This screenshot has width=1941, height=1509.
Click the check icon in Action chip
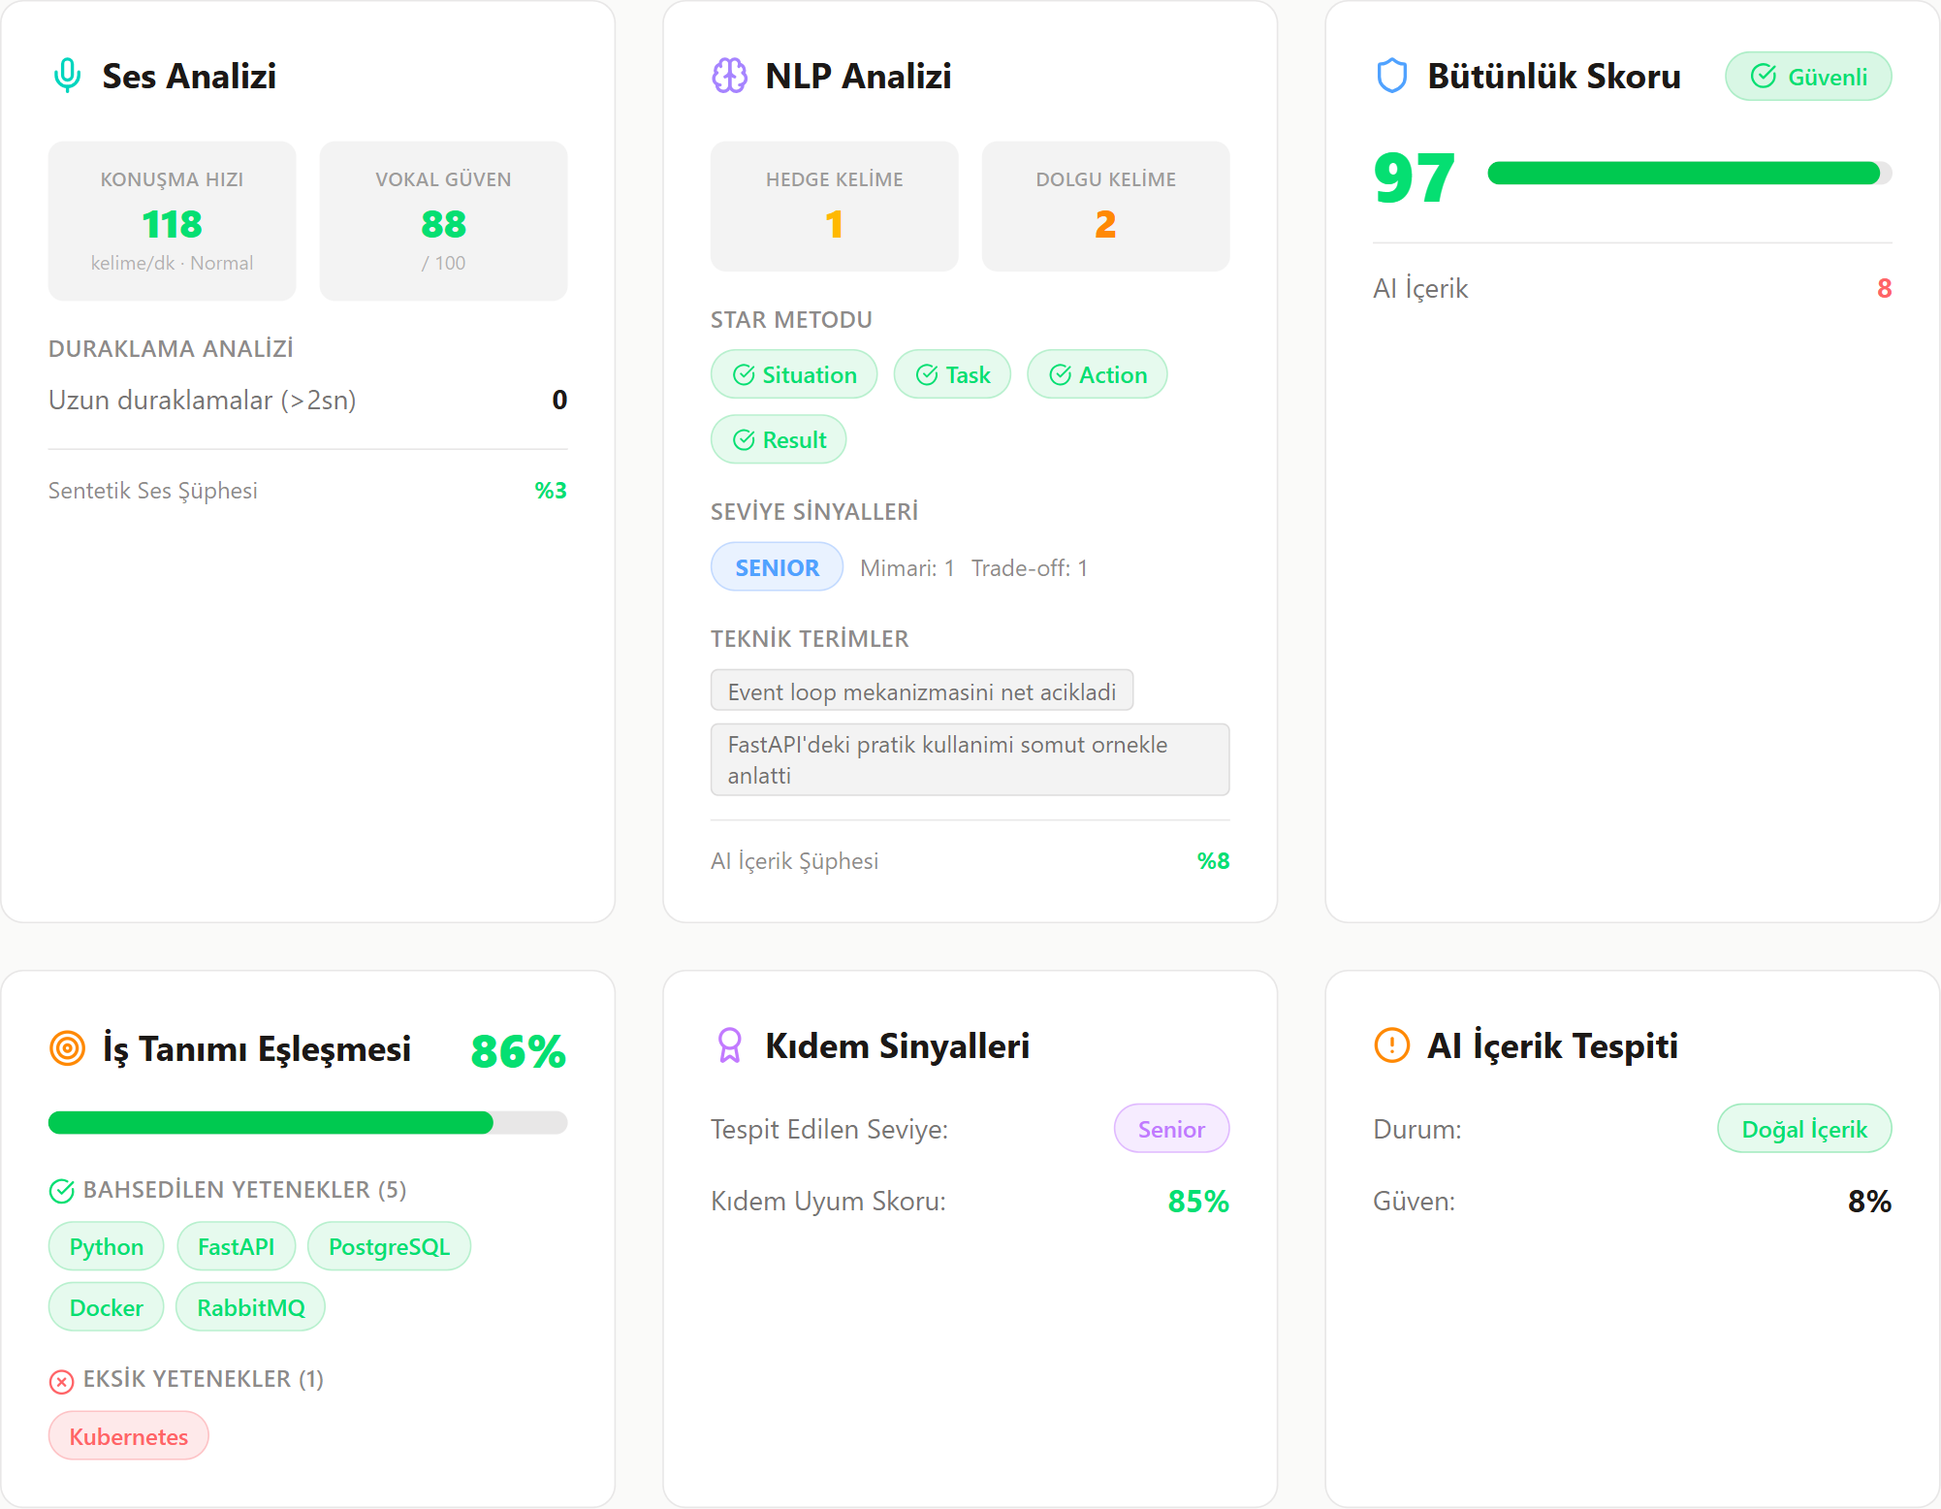pos(1060,375)
